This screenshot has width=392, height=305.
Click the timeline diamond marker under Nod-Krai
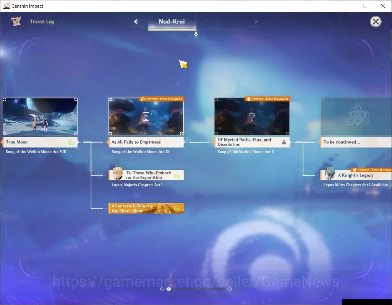pos(196,34)
